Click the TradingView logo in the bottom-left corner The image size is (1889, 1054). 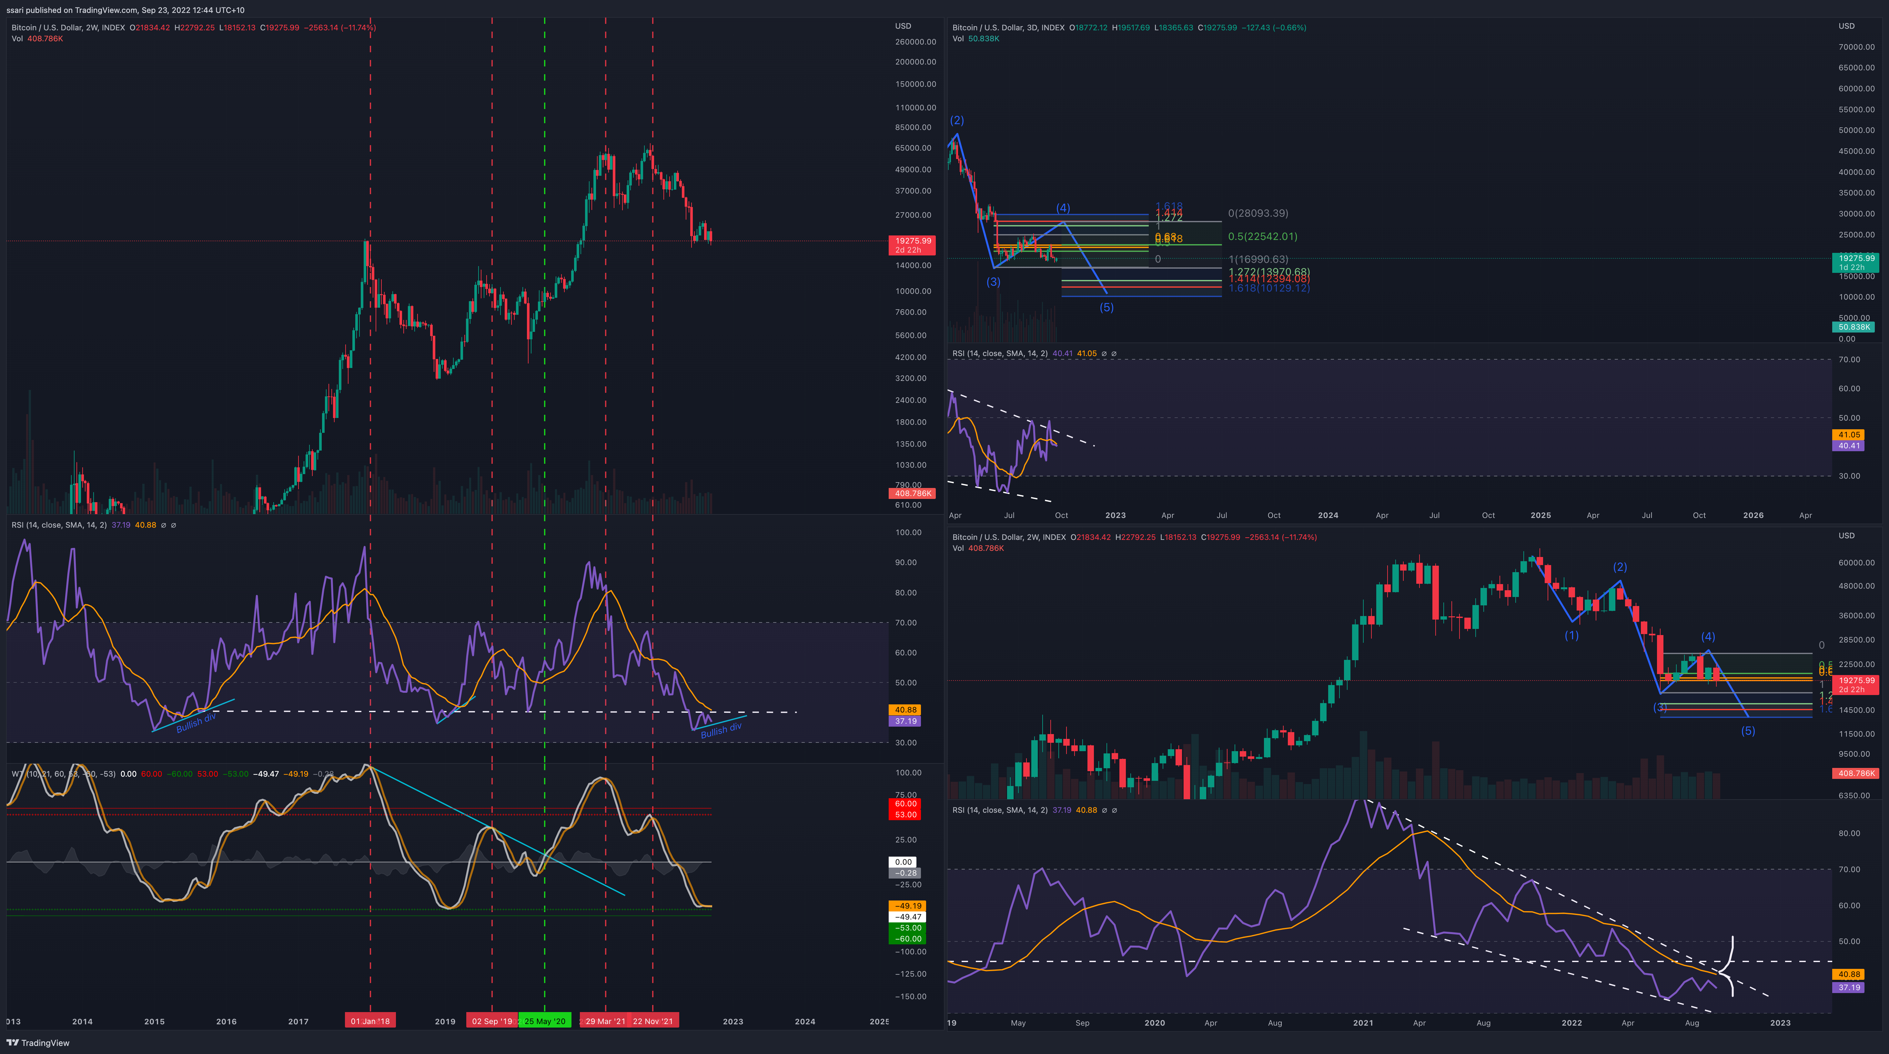pos(38,1042)
